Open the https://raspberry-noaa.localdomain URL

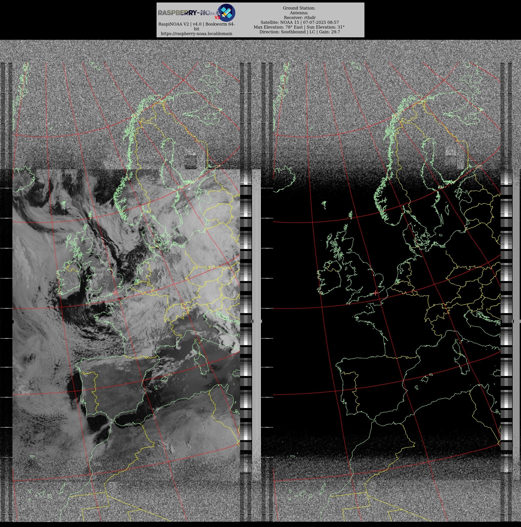coord(196,34)
